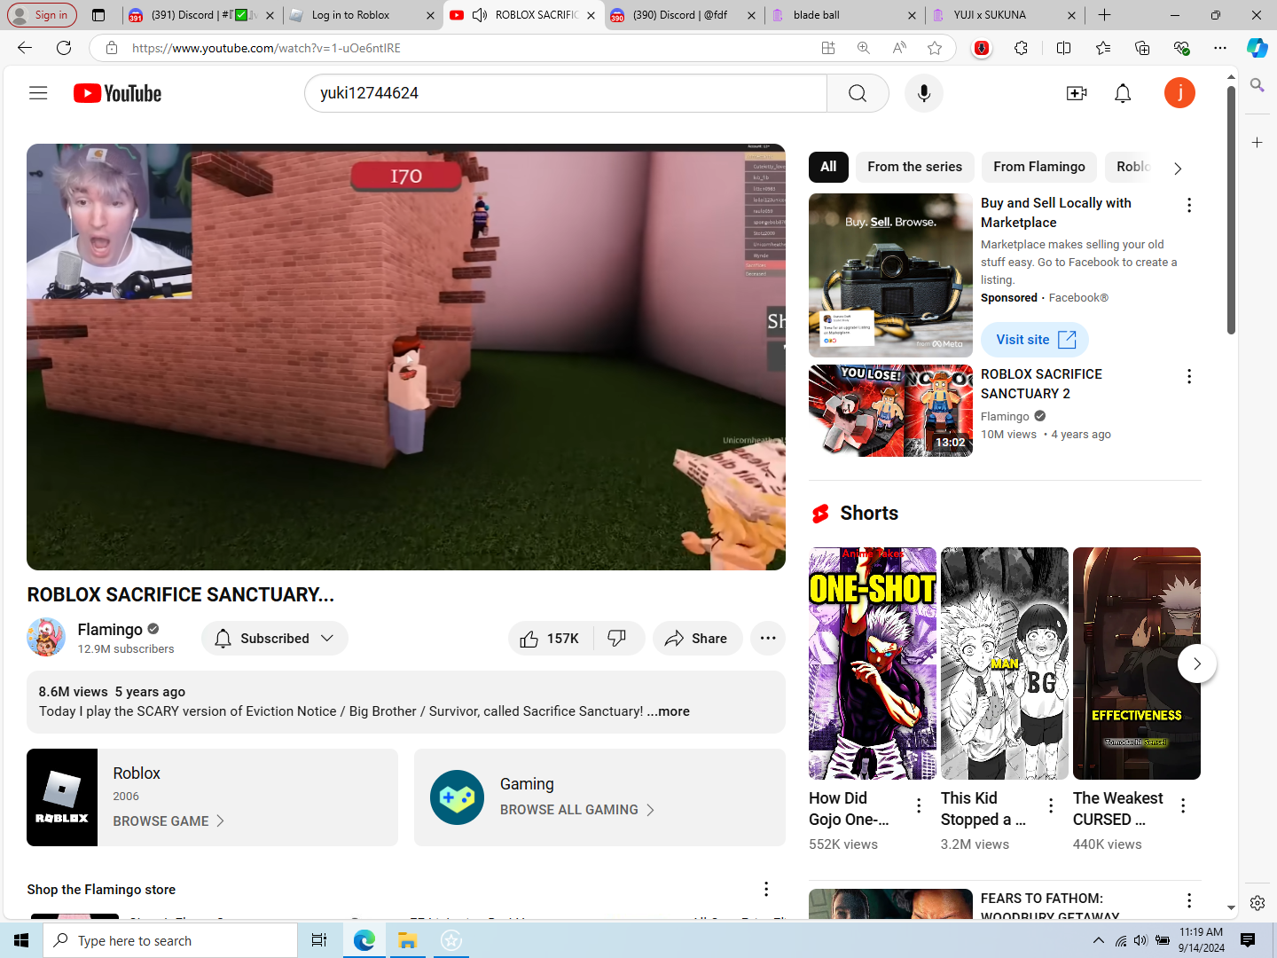The image size is (1277, 958).
Task: Click browser Sign in button
Action: (42, 15)
